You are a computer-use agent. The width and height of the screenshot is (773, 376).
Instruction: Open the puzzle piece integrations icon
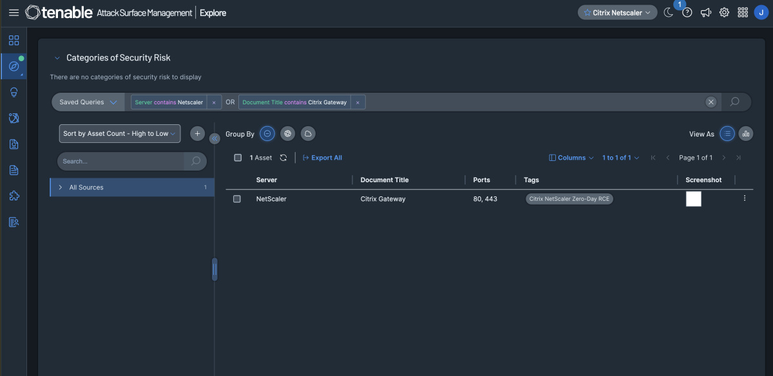tap(14, 196)
